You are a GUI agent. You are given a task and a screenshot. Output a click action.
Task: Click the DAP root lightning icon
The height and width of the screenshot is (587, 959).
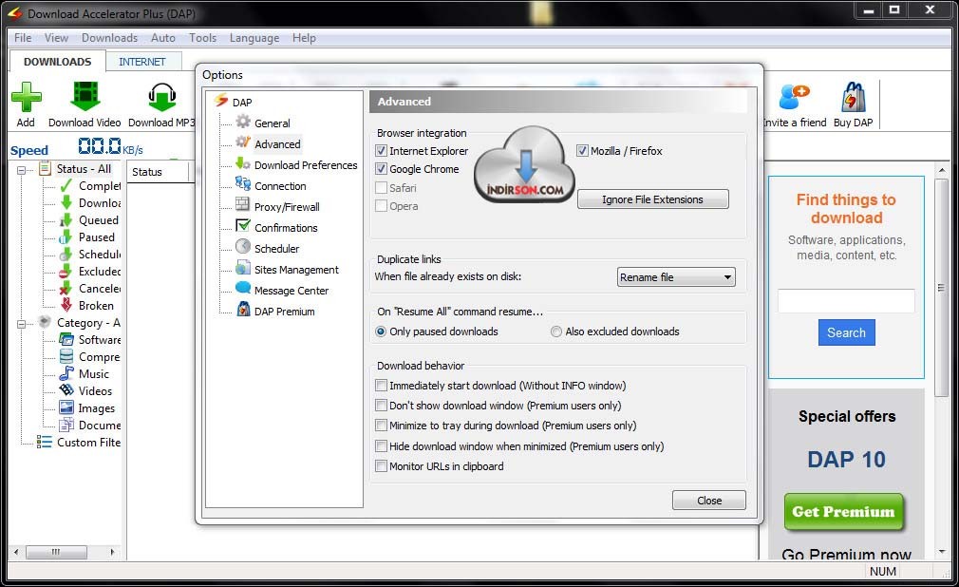click(221, 101)
